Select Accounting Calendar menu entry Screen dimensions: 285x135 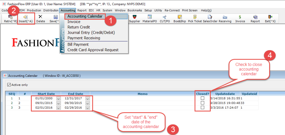pyautogui.click(x=85, y=16)
